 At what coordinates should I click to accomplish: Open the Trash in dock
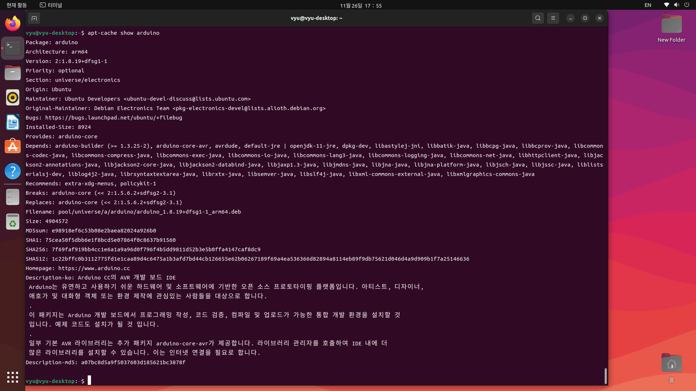tap(13, 222)
